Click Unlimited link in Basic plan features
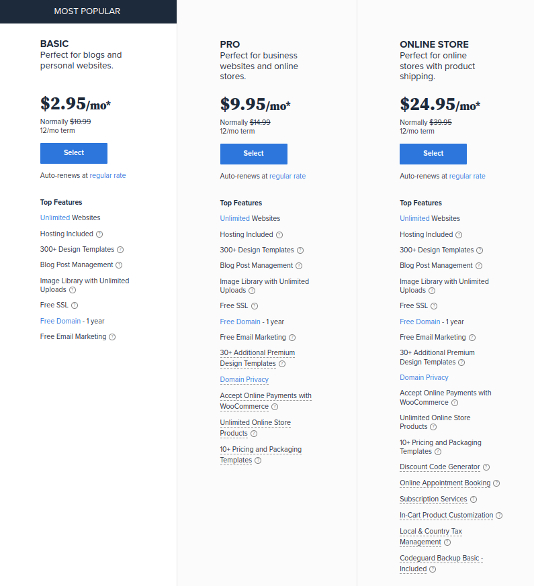This screenshot has width=534, height=586. pos(55,217)
